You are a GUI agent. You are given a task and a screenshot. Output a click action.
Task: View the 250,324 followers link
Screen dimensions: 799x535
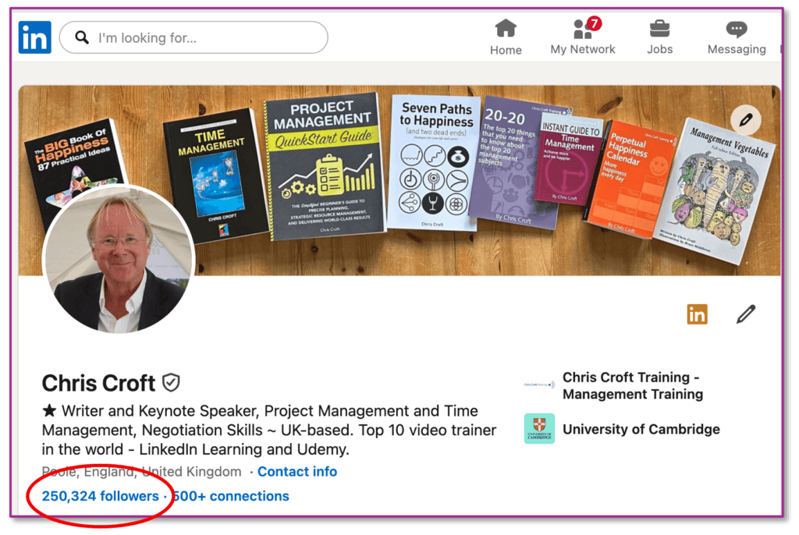(101, 496)
